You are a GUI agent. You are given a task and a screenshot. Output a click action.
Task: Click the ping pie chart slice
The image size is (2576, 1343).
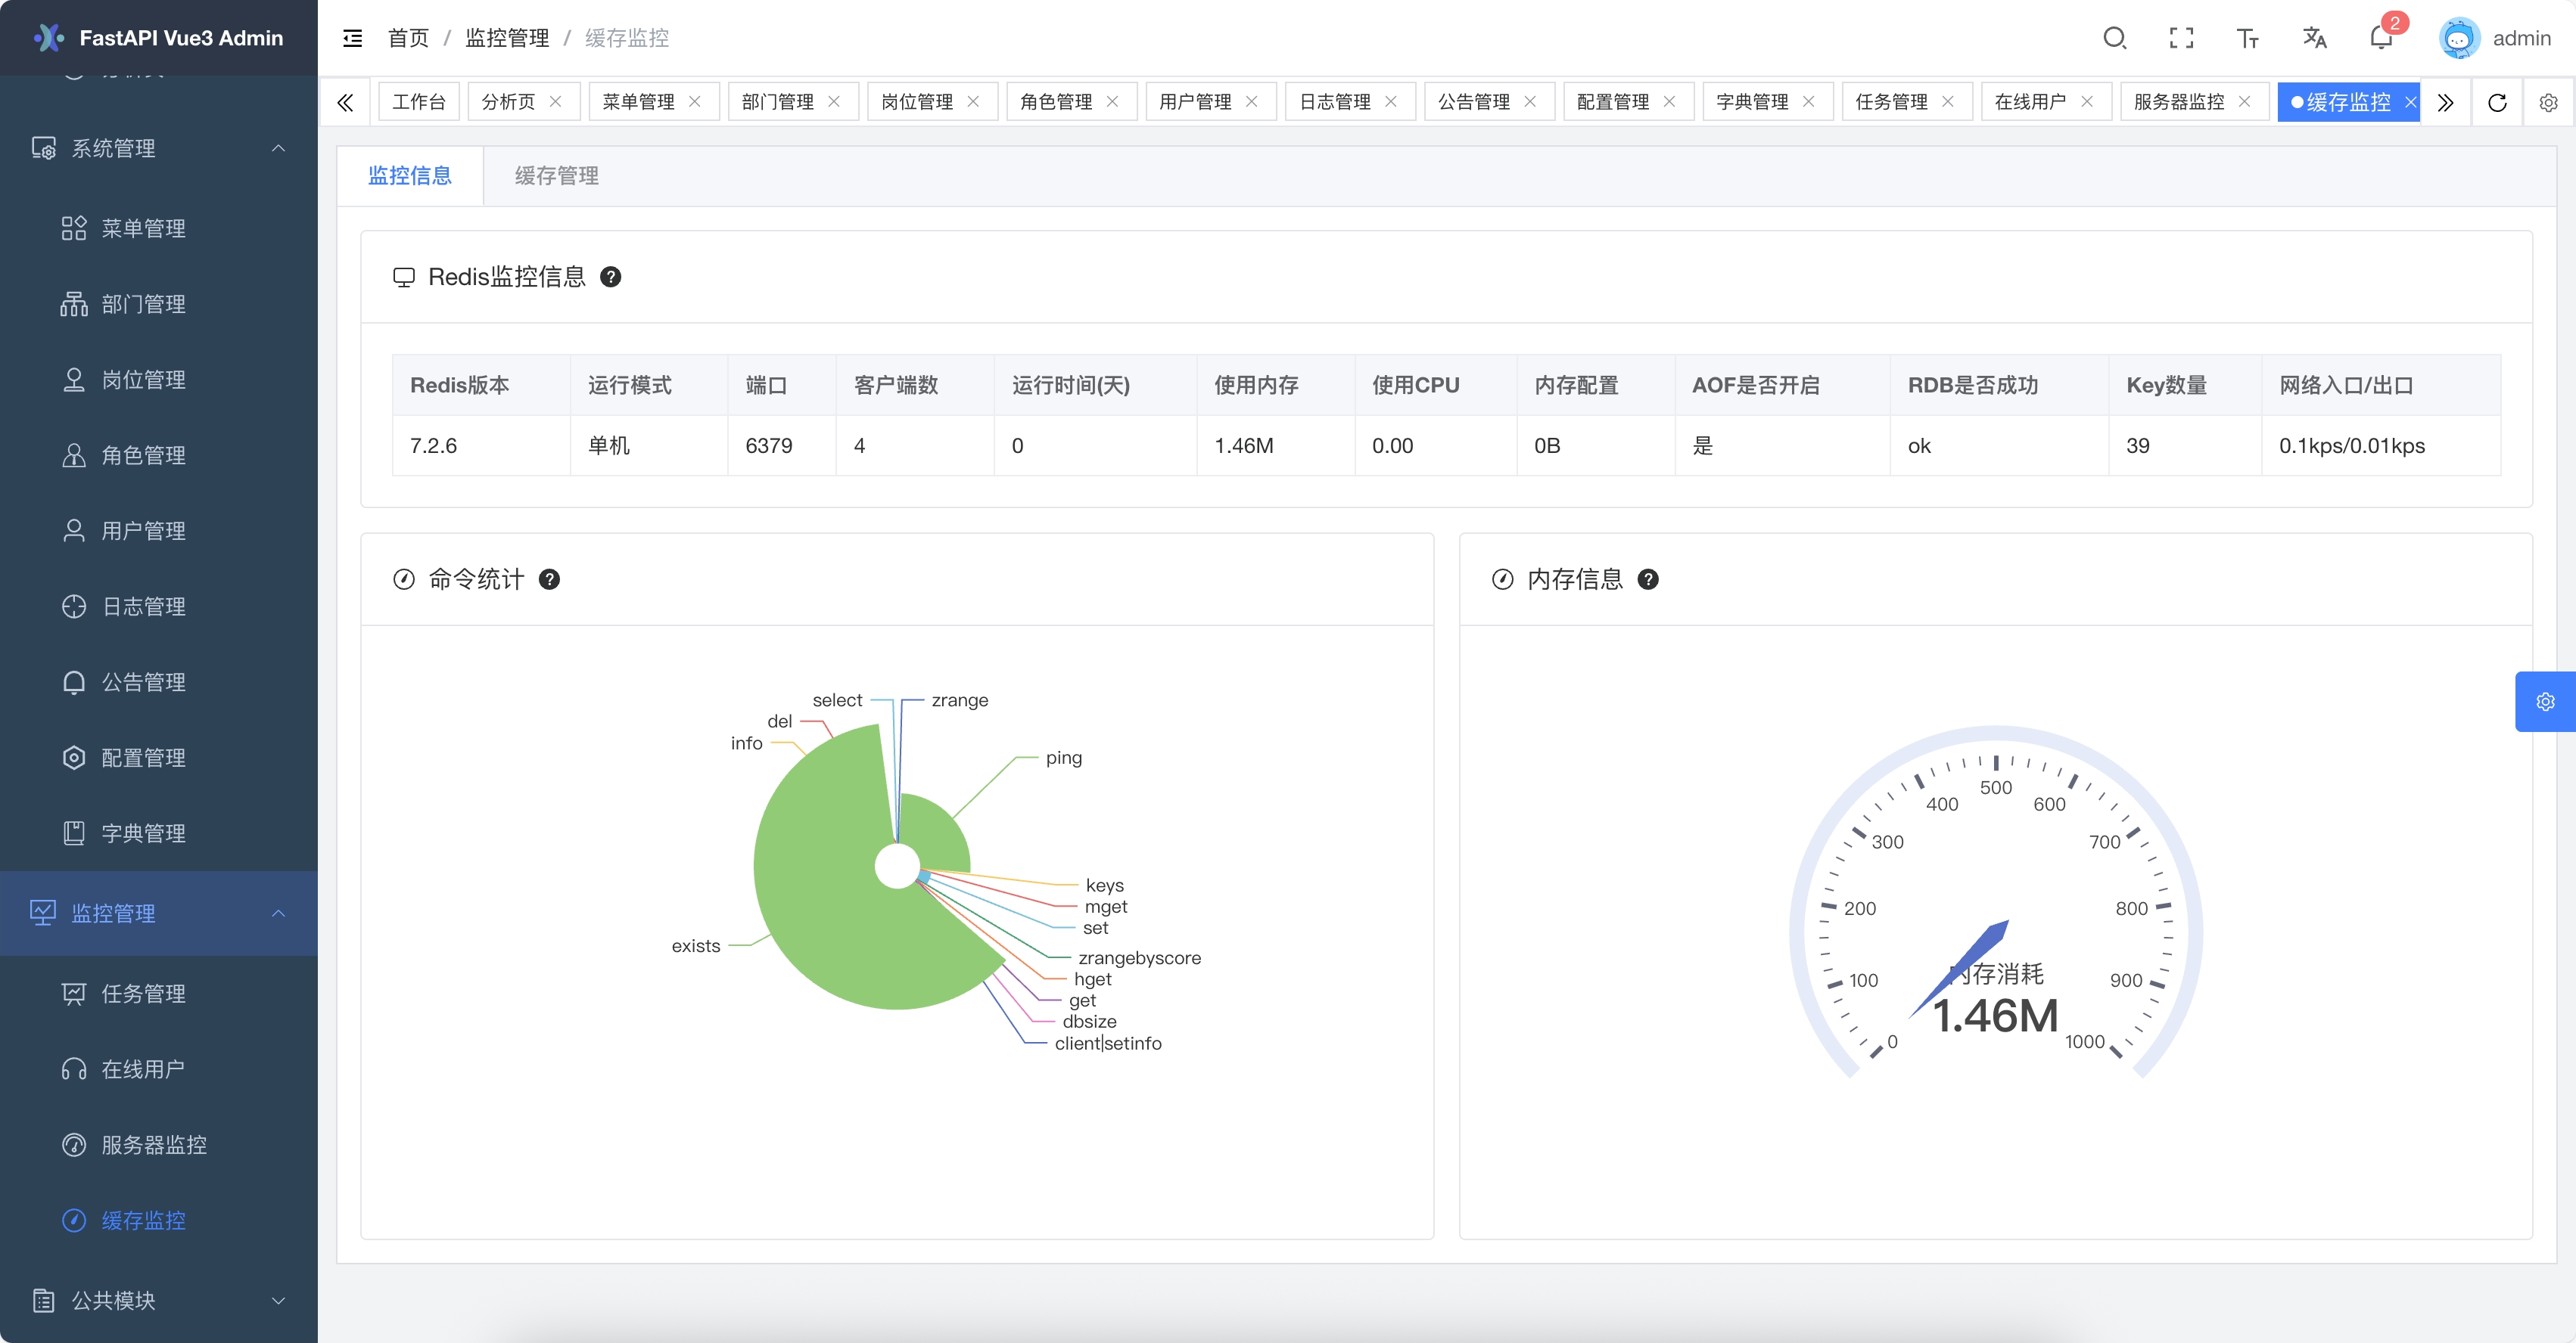(x=935, y=833)
